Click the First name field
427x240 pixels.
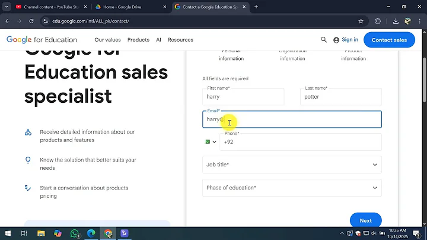click(x=243, y=97)
